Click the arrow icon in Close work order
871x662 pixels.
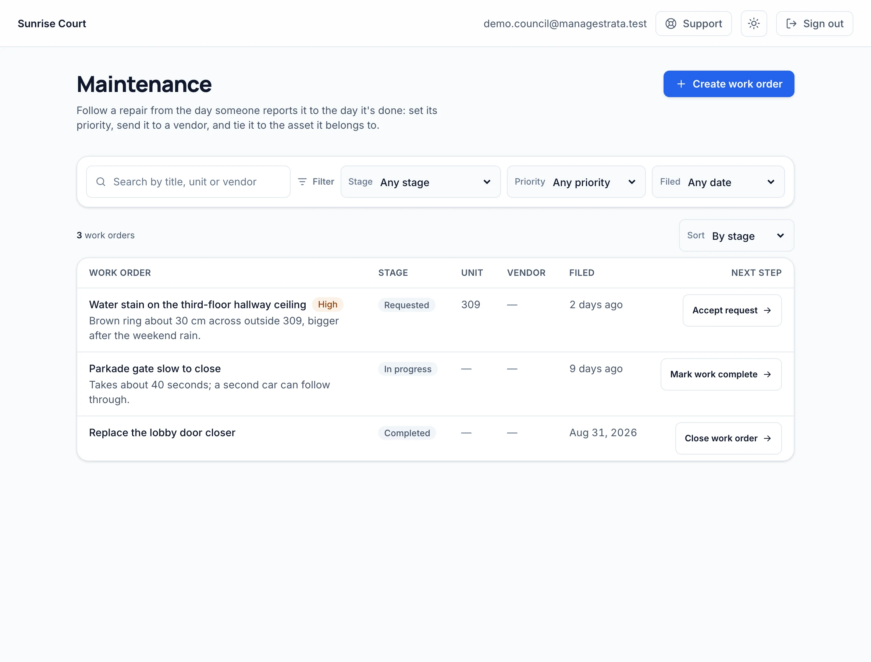pyautogui.click(x=767, y=438)
